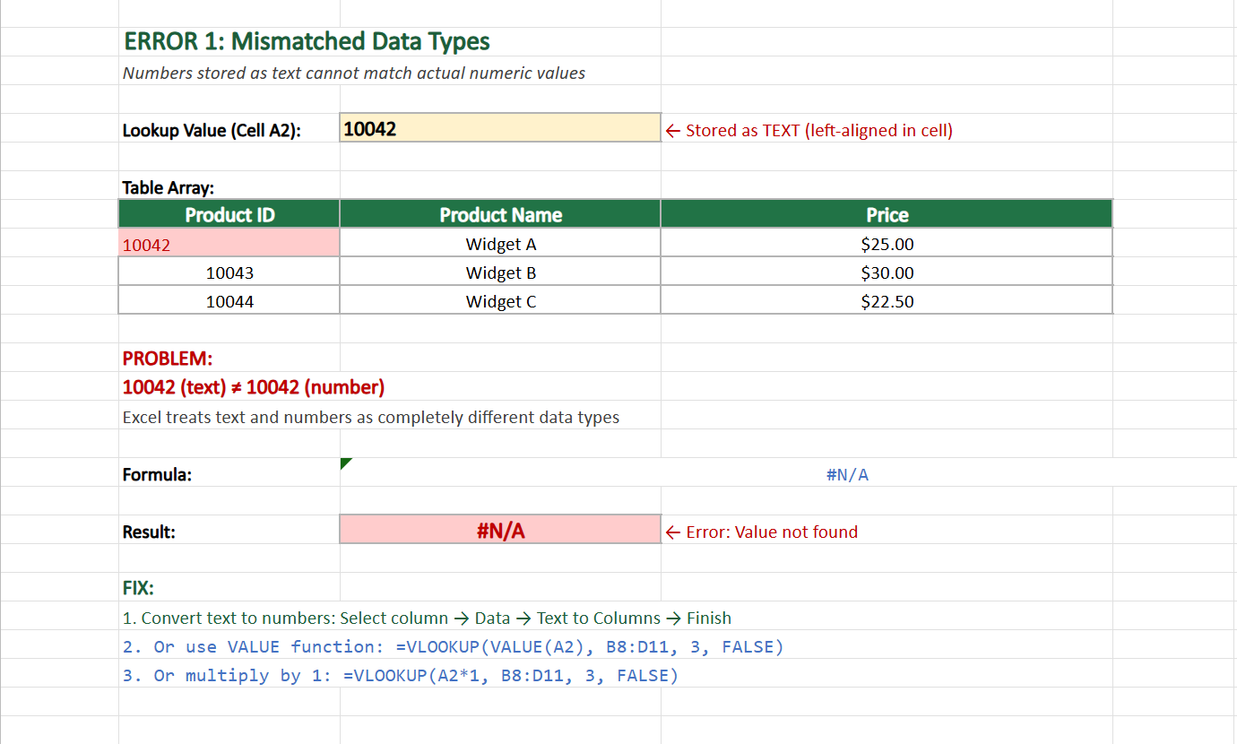Click fix step 1 about Text to Columns
The width and height of the screenshot is (1237, 744).
(x=427, y=619)
